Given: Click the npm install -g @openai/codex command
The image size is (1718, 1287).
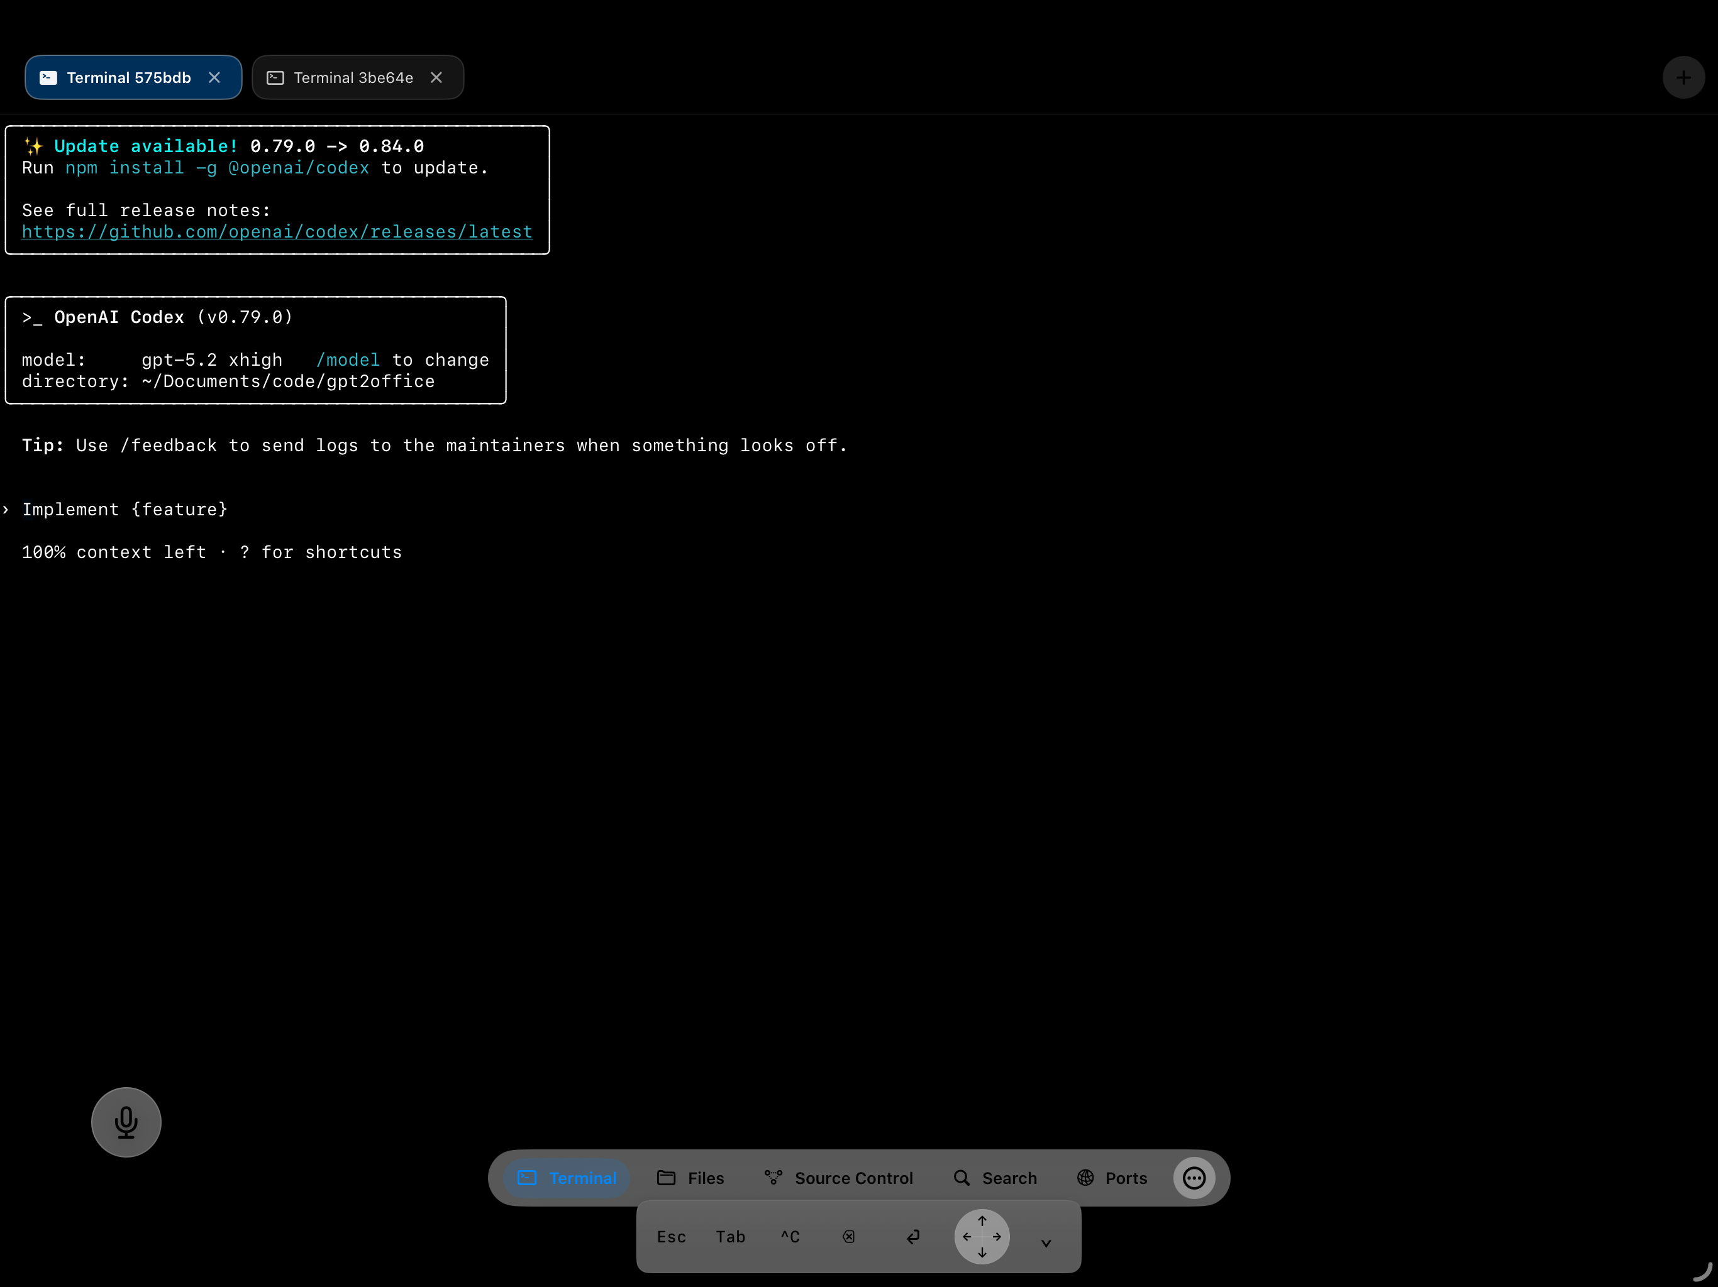Looking at the screenshot, I should [218, 168].
